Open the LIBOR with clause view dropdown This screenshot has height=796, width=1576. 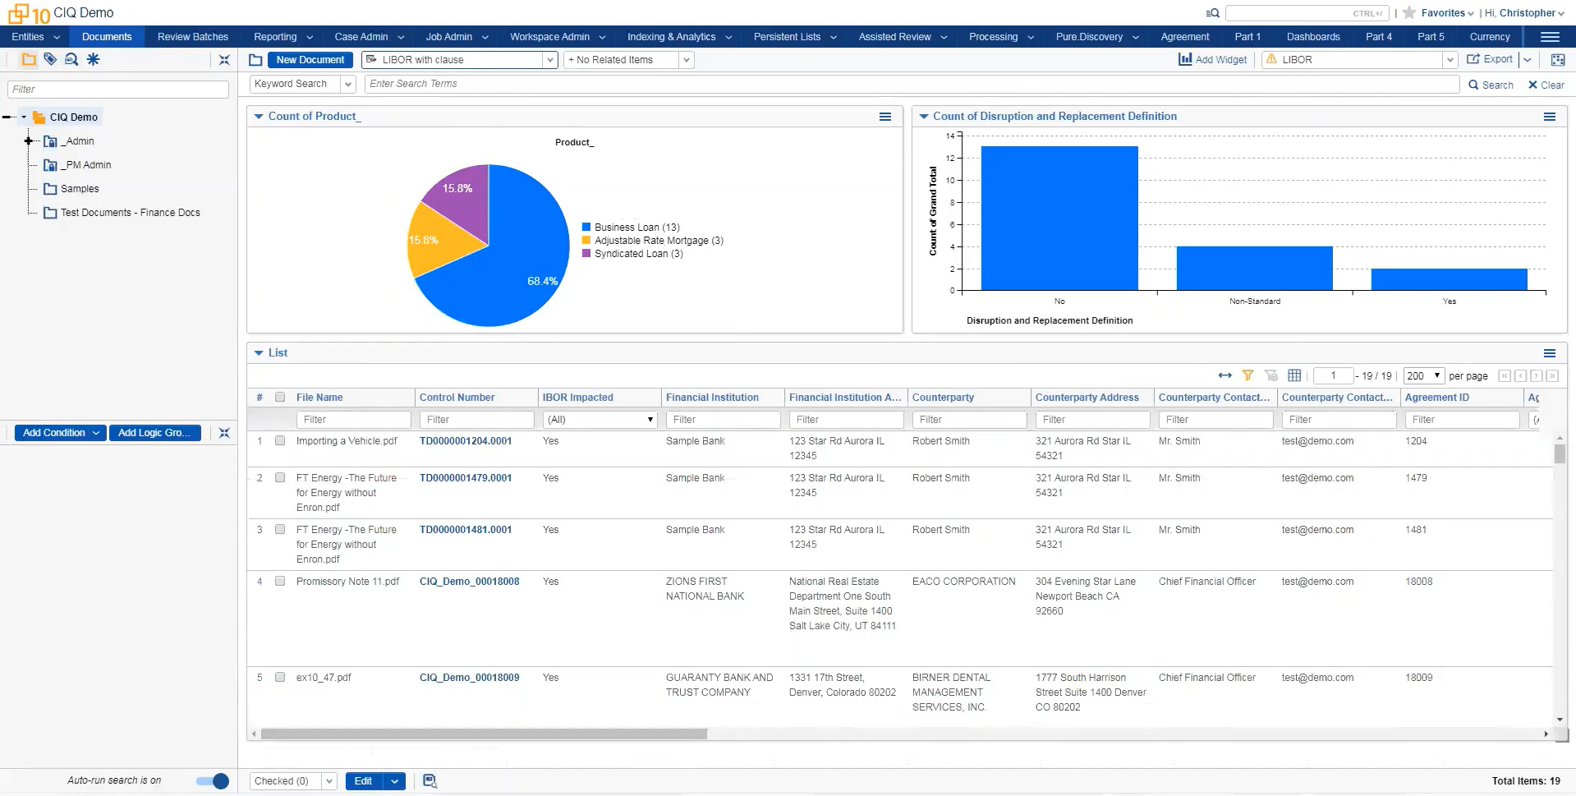tap(549, 60)
